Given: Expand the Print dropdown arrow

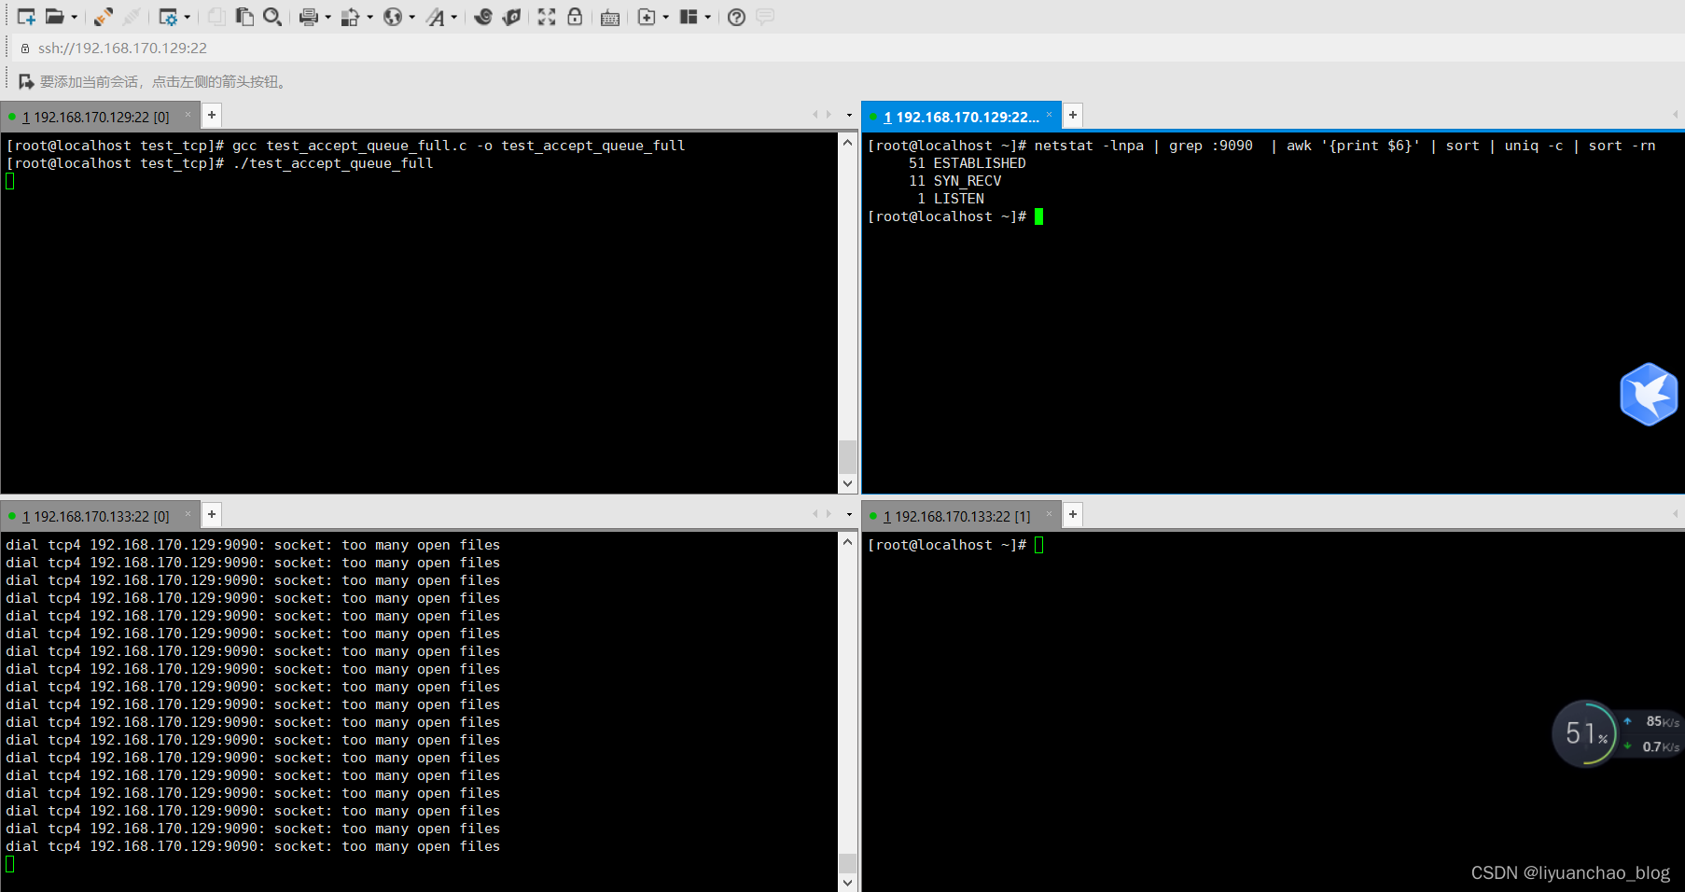Looking at the screenshot, I should click(327, 17).
